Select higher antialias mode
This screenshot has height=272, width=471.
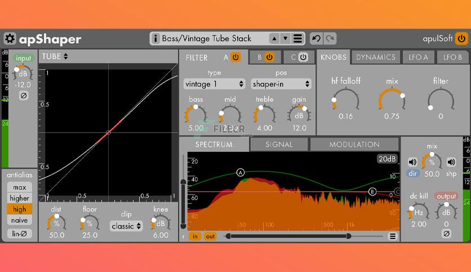point(20,198)
